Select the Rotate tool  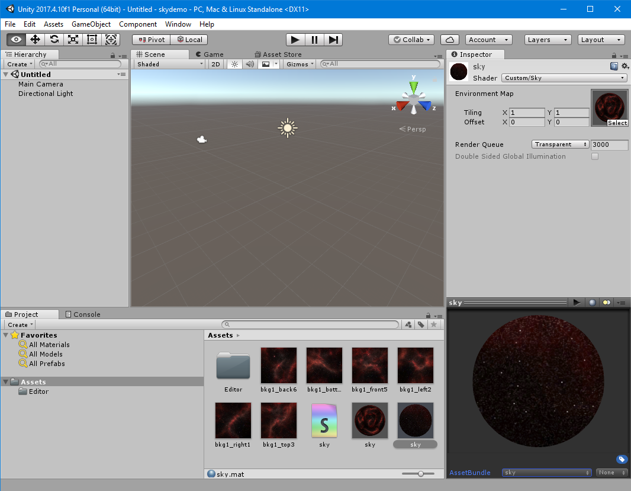click(x=54, y=40)
